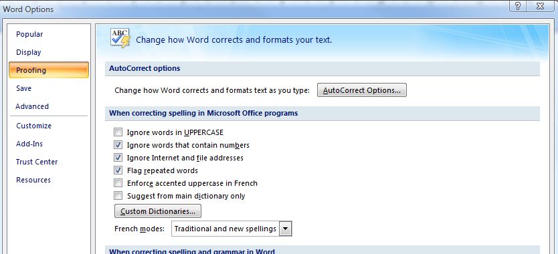Image resolution: width=558 pixels, height=254 pixels.
Task: Open the French modes dropdown arrow
Action: pyautogui.click(x=286, y=229)
